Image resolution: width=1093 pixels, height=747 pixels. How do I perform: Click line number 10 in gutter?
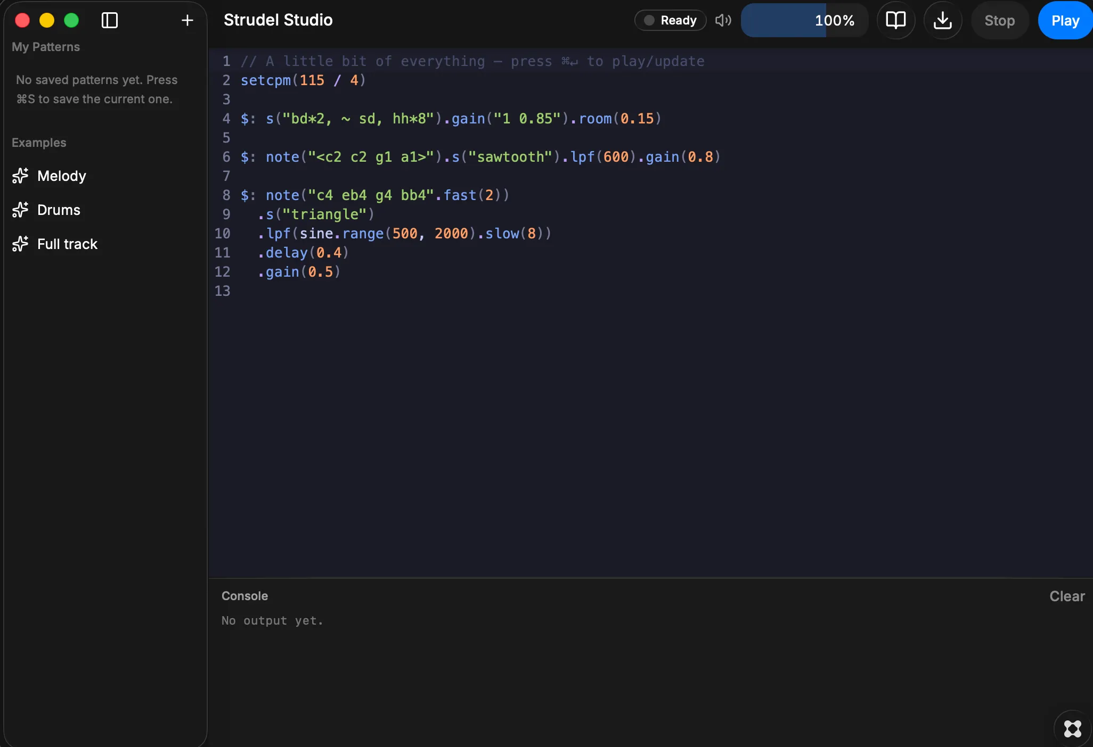(x=223, y=234)
